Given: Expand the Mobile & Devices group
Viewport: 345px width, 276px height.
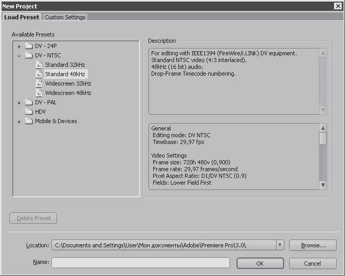Looking at the screenshot, I should click(19, 122).
